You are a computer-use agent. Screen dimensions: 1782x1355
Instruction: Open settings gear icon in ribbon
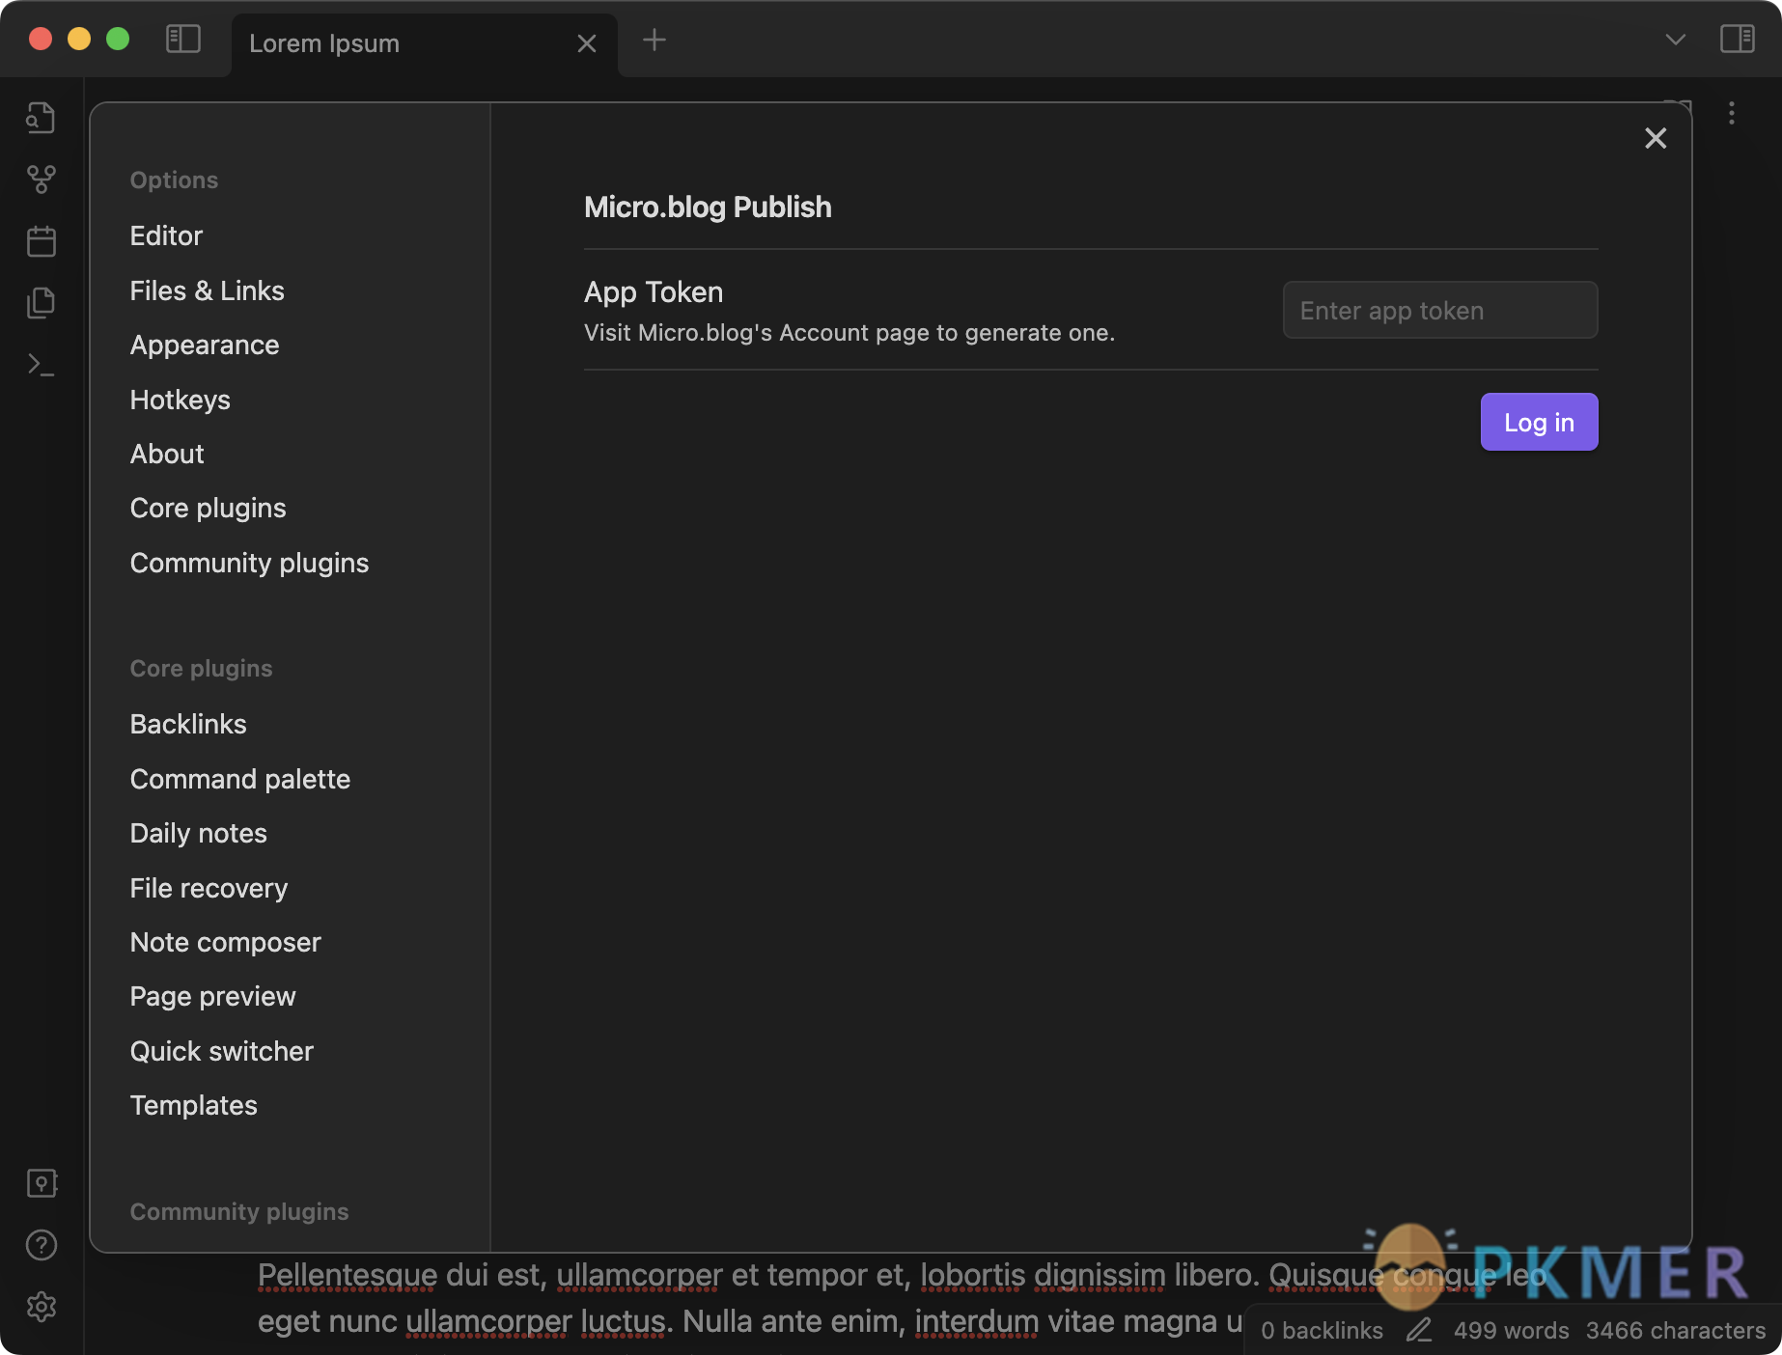42,1307
